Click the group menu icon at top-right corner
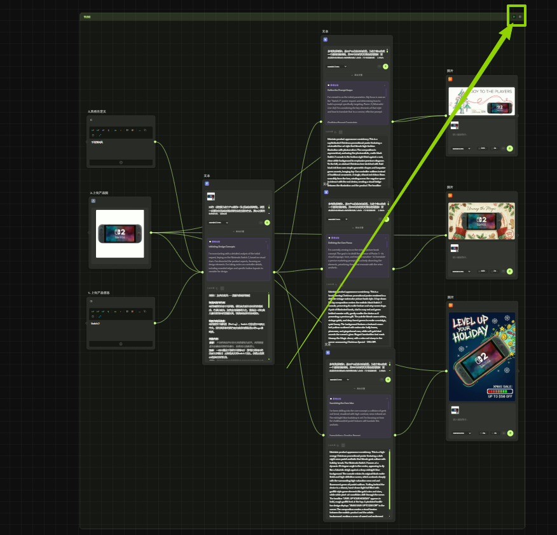557x535 pixels. [521, 17]
